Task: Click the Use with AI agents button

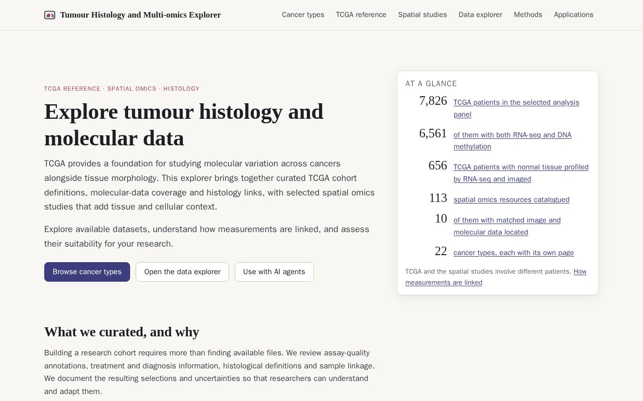Action: point(274,272)
